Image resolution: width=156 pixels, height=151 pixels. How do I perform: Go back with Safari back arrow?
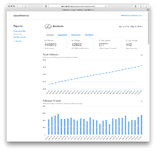click(x=18, y=6)
